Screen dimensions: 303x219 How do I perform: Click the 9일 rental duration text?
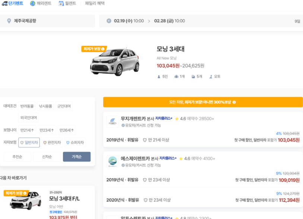tap(297, 21)
